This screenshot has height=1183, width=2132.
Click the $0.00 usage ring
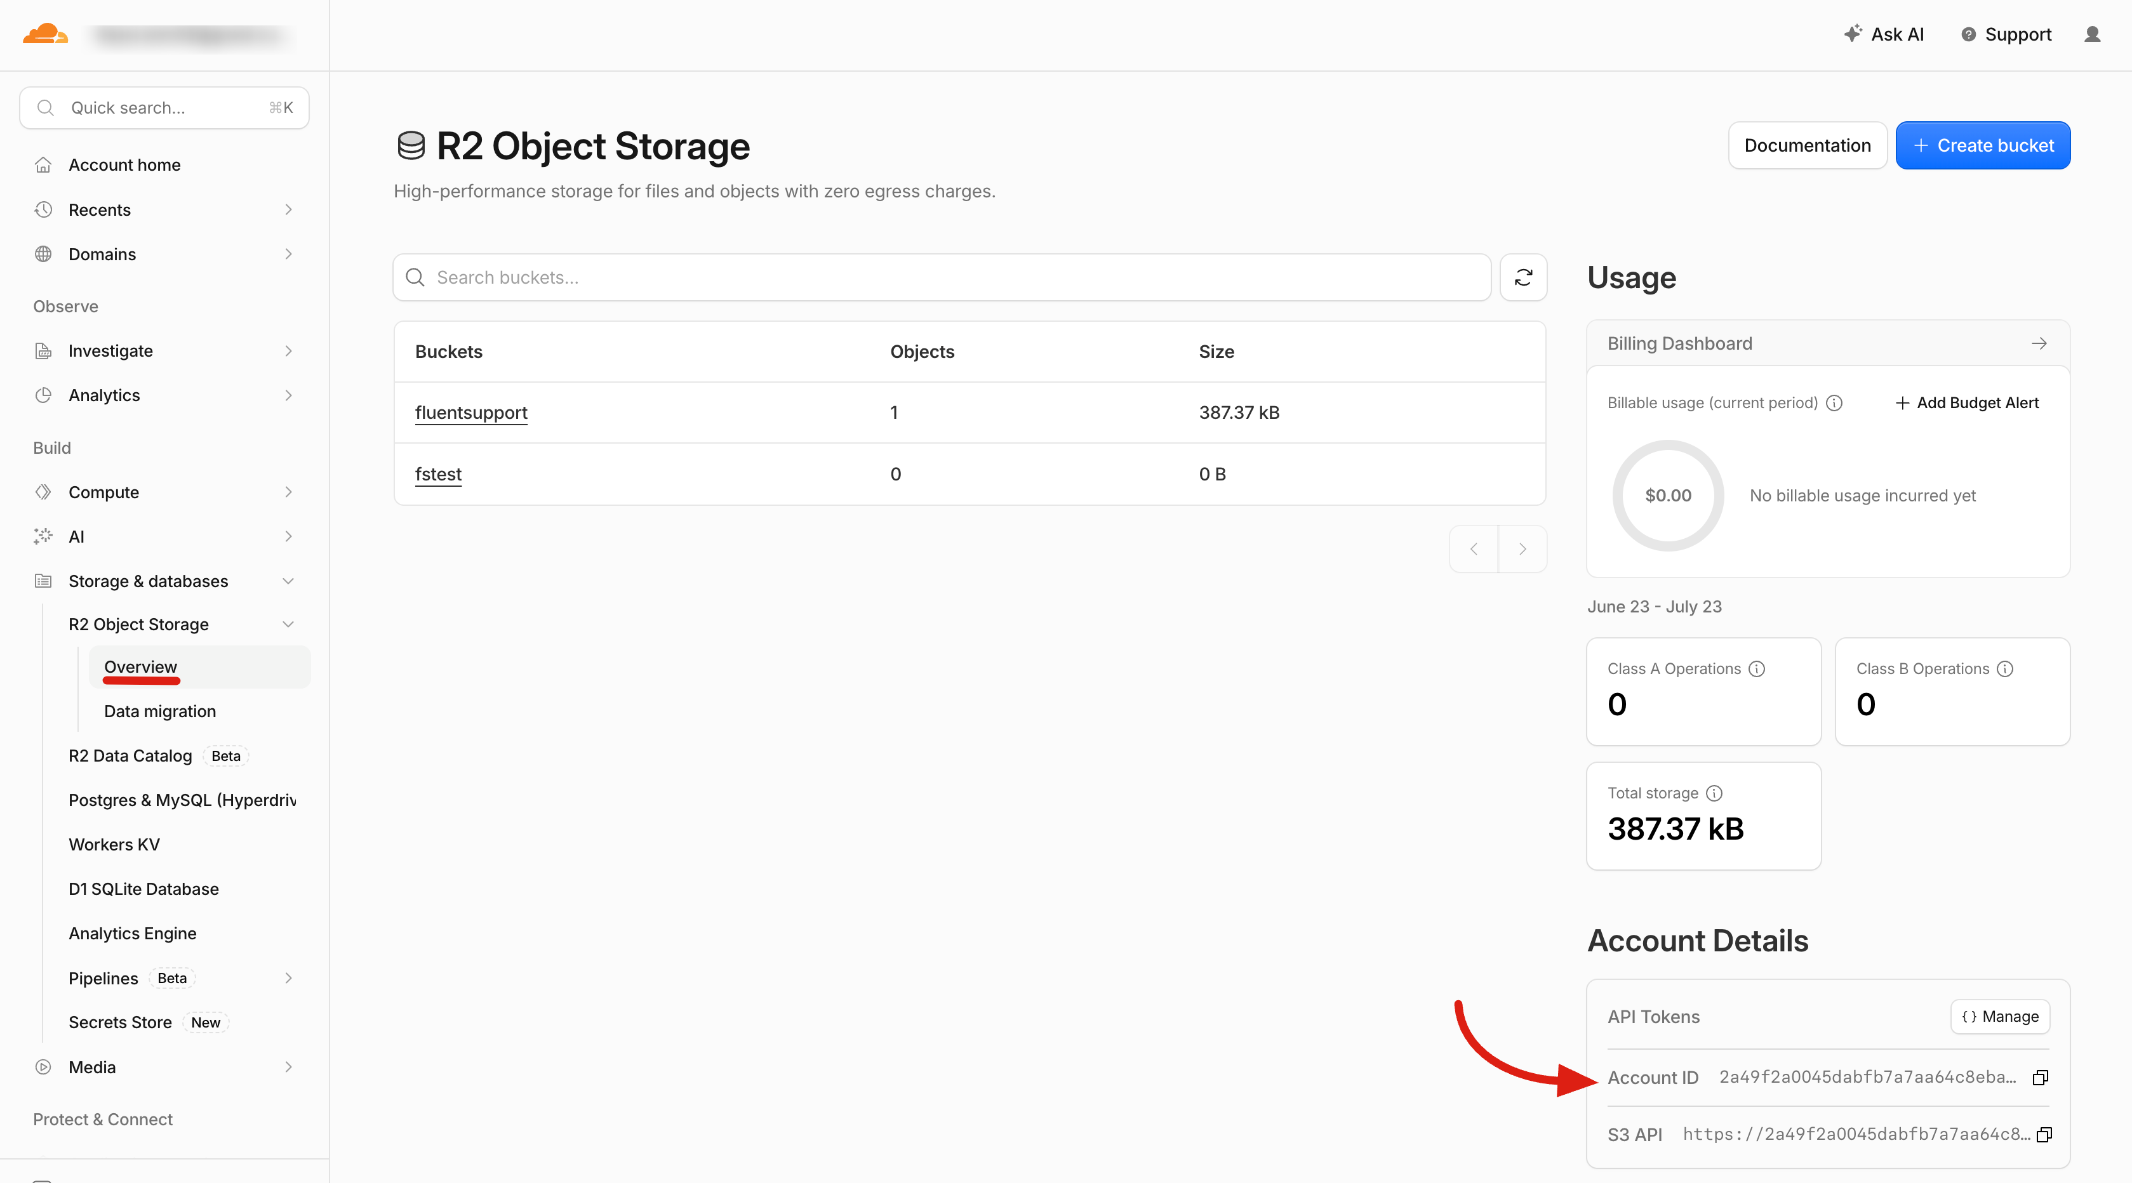(x=1668, y=496)
